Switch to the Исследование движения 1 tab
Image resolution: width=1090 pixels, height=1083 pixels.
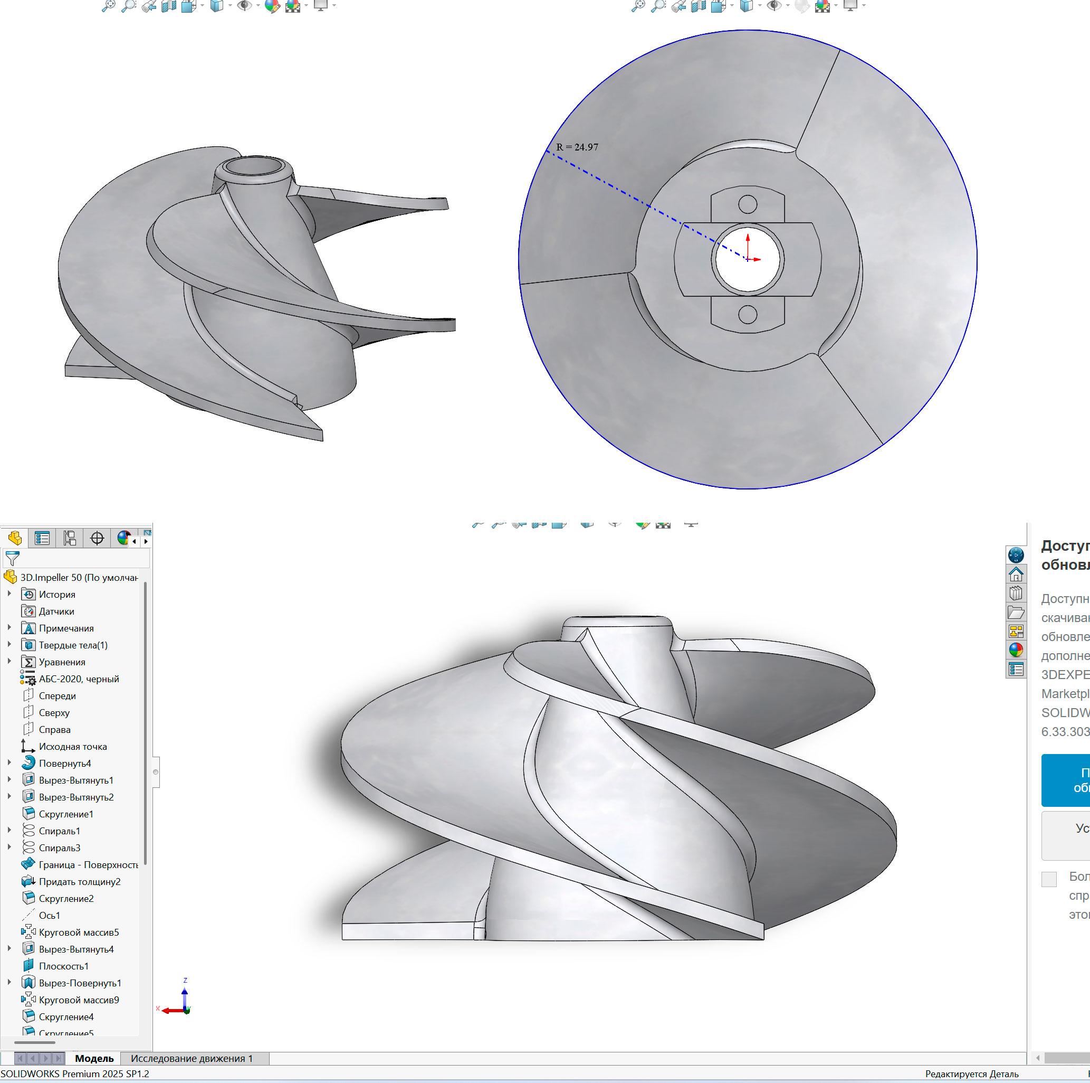tap(192, 1058)
